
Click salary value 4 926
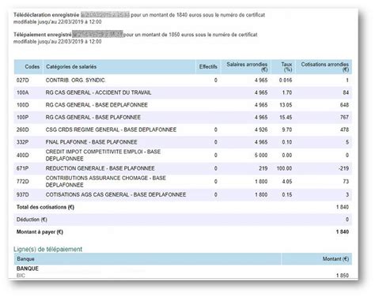point(261,130)
